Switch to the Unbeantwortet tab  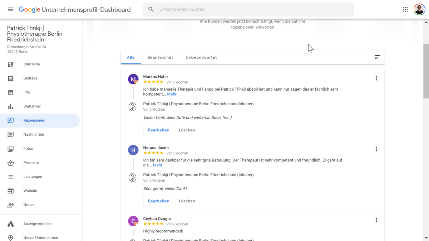[201, 57]
